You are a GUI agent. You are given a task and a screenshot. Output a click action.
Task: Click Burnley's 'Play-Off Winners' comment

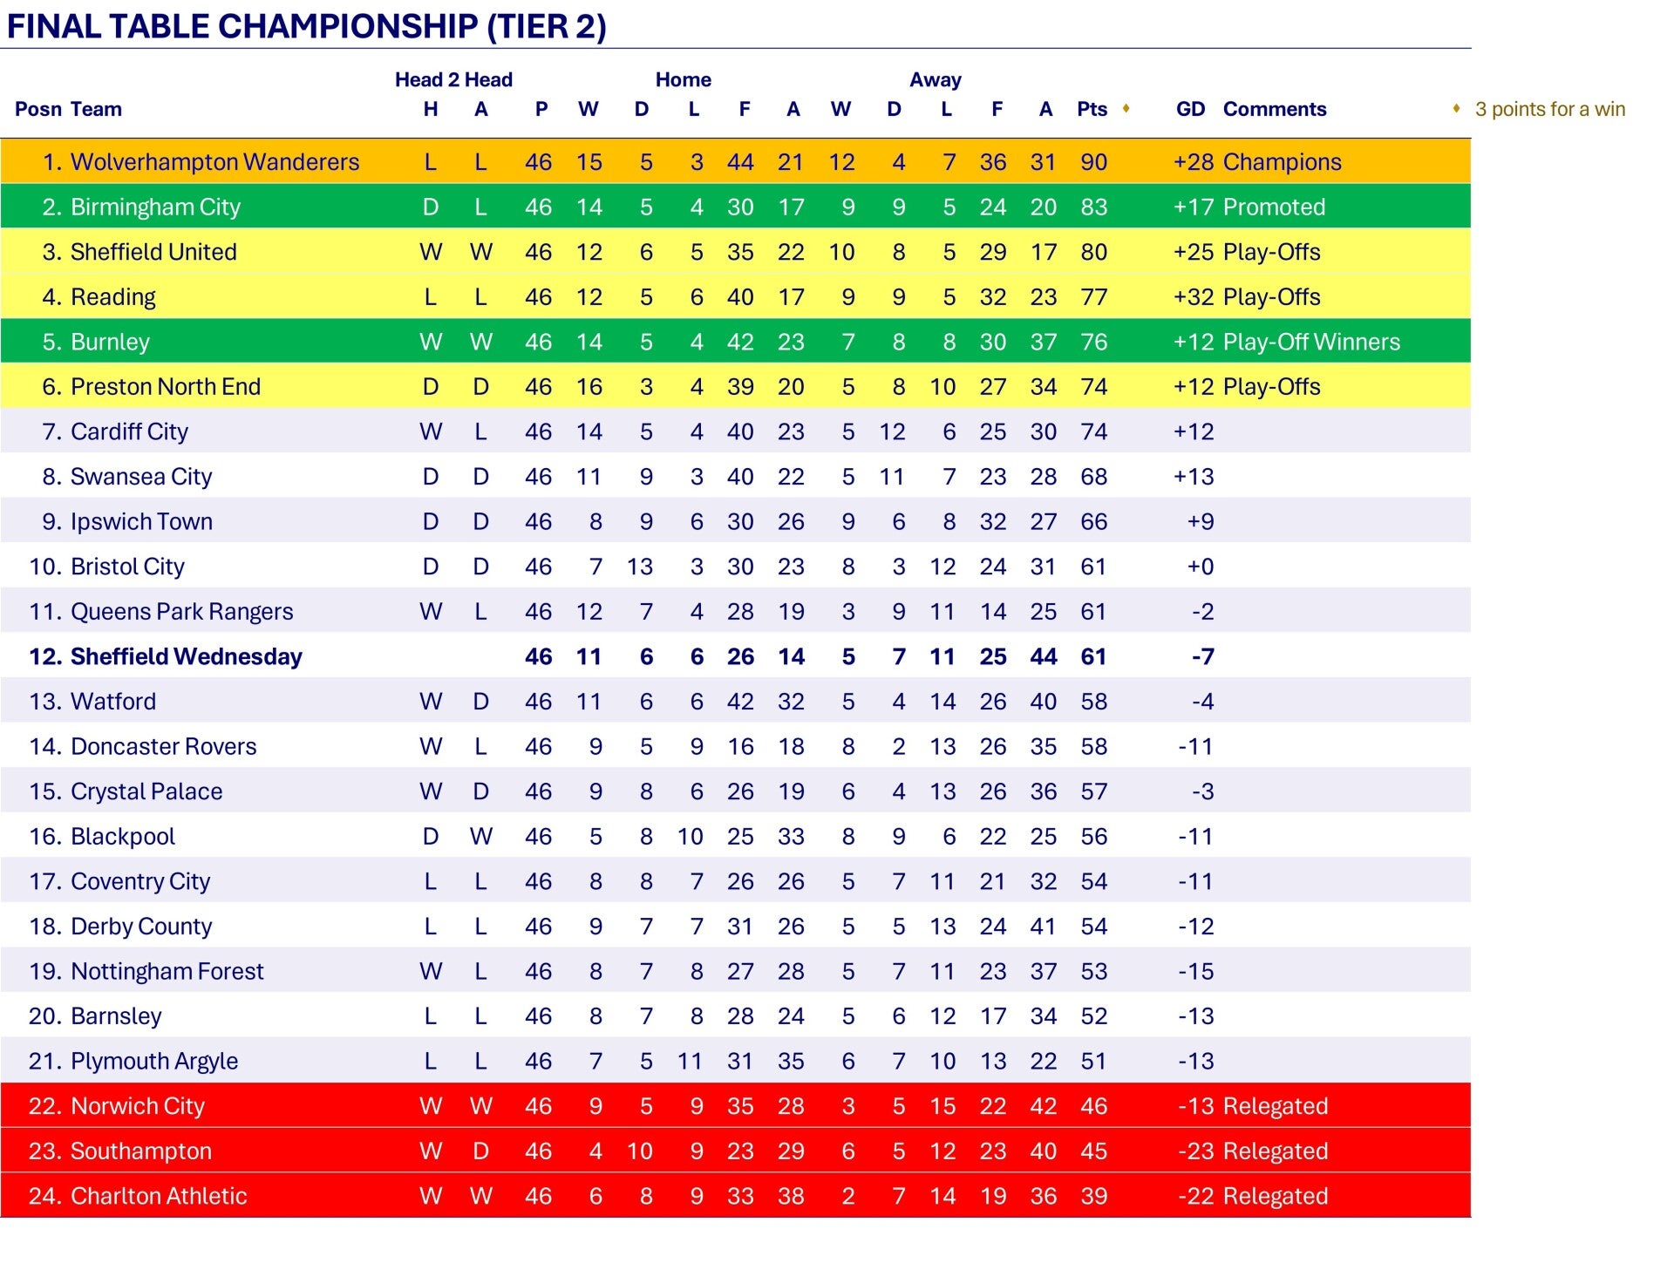coord(1311,342)
